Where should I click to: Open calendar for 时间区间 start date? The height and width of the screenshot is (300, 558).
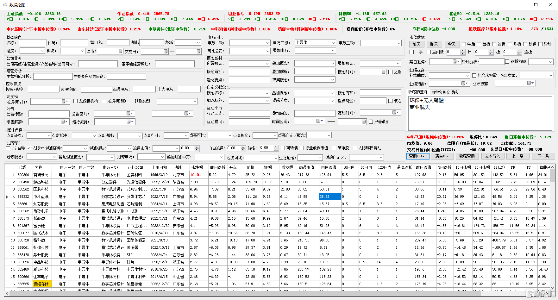click(x=320, y=121)
